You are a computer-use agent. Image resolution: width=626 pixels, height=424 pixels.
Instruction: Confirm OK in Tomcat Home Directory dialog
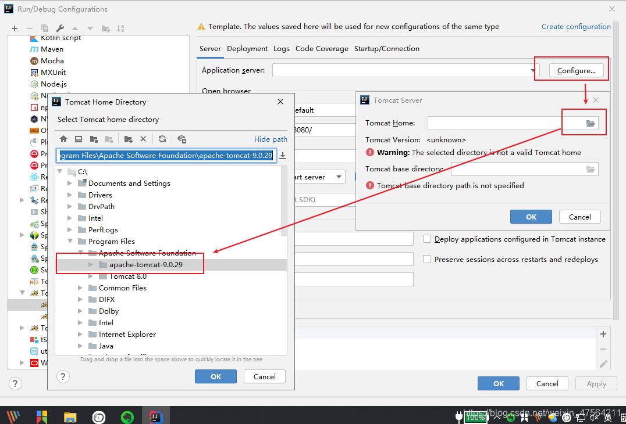[216, 376]
